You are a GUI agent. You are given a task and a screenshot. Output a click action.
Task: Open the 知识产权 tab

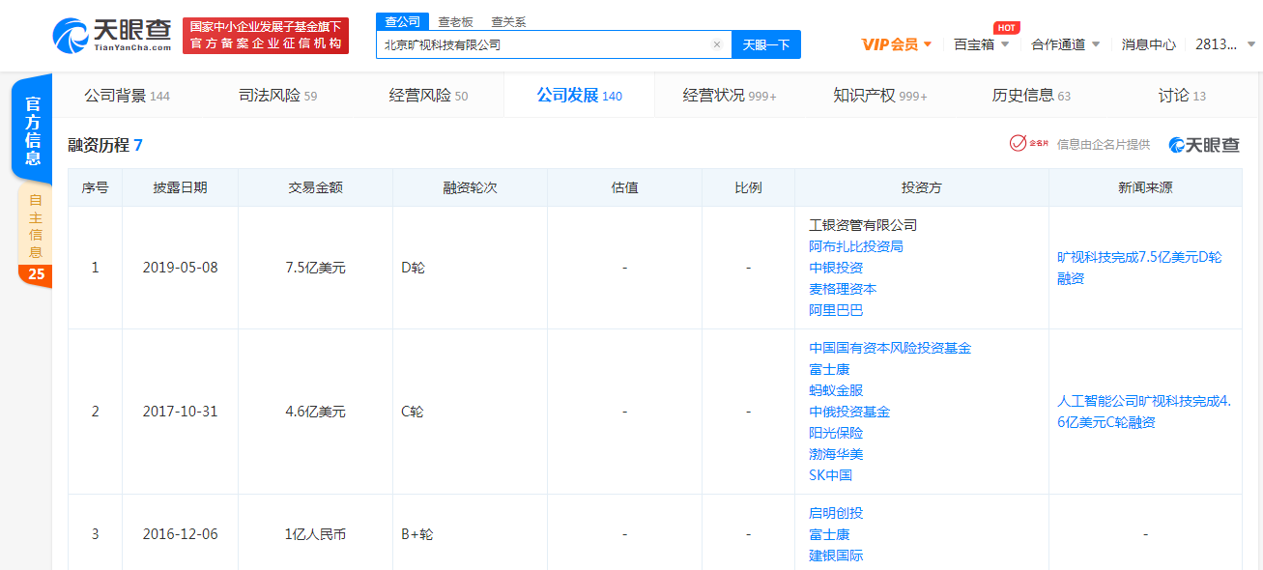click(879, 96)
